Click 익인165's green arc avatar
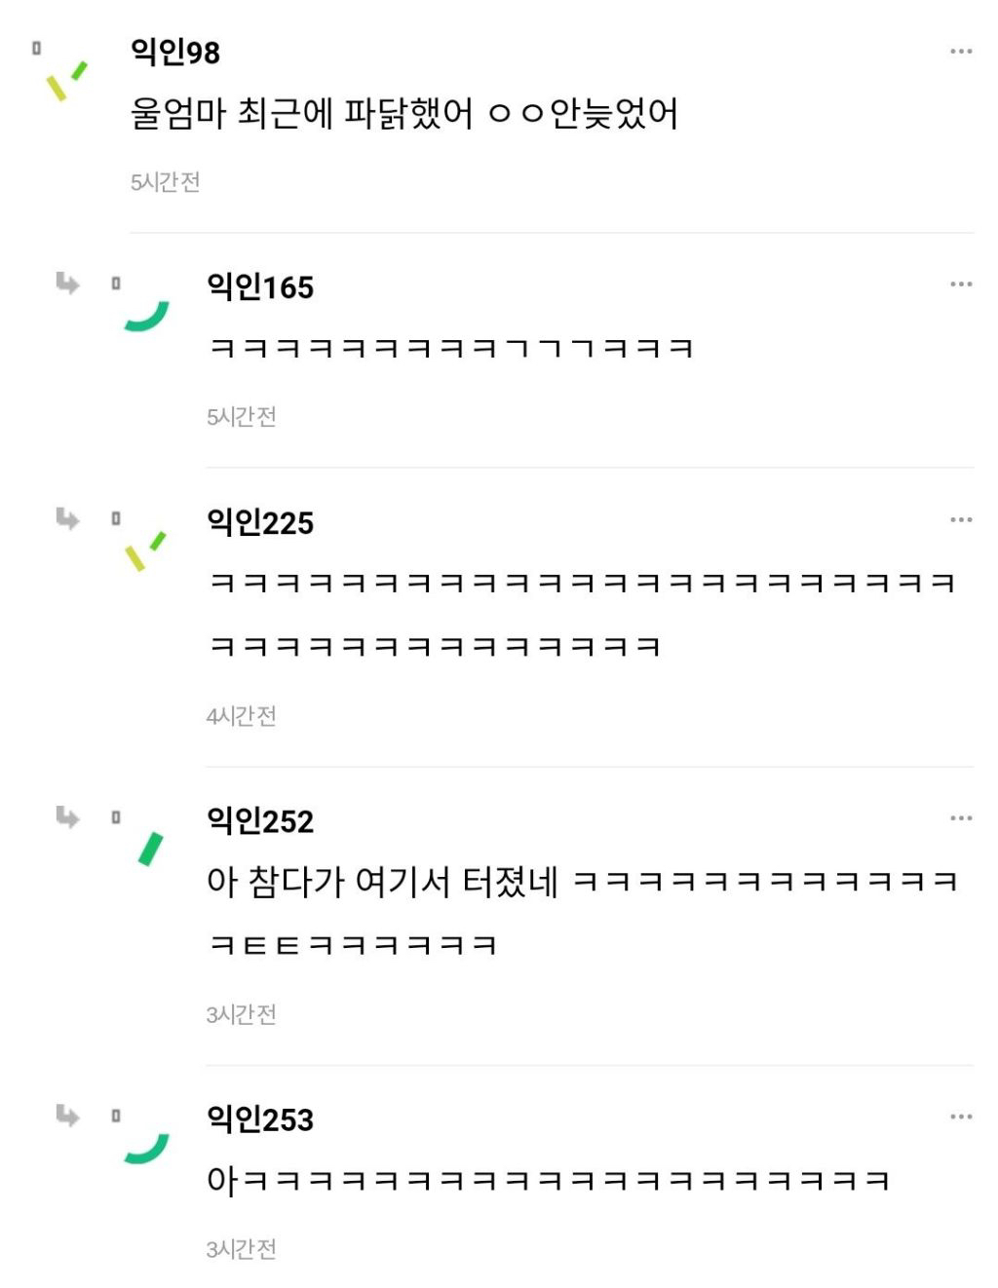The width and height of the screenshot is (998, 1288). (x=147, y=316)
